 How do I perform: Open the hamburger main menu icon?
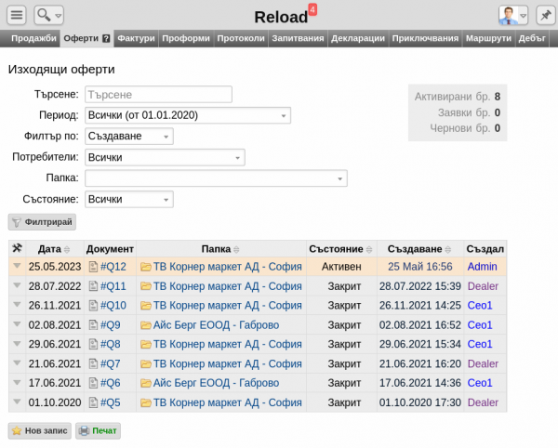click(x=17, y=15)
